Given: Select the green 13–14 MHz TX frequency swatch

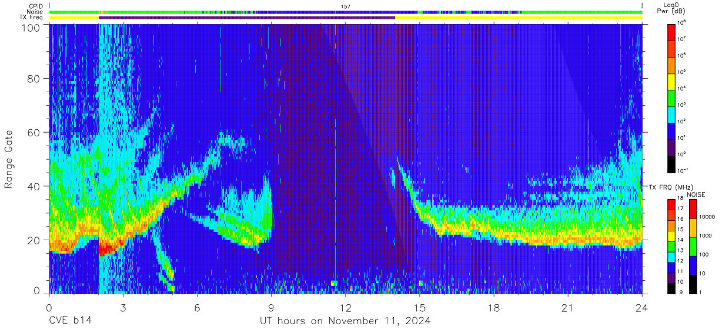Looking at the screenshot, I should pyautogui.click(x=671, y=247).
